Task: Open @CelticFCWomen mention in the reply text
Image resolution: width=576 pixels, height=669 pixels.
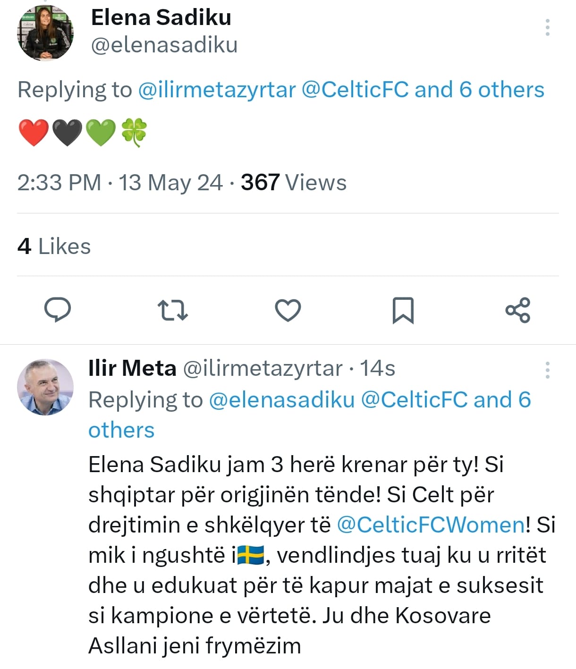Action: pos(430,525)
